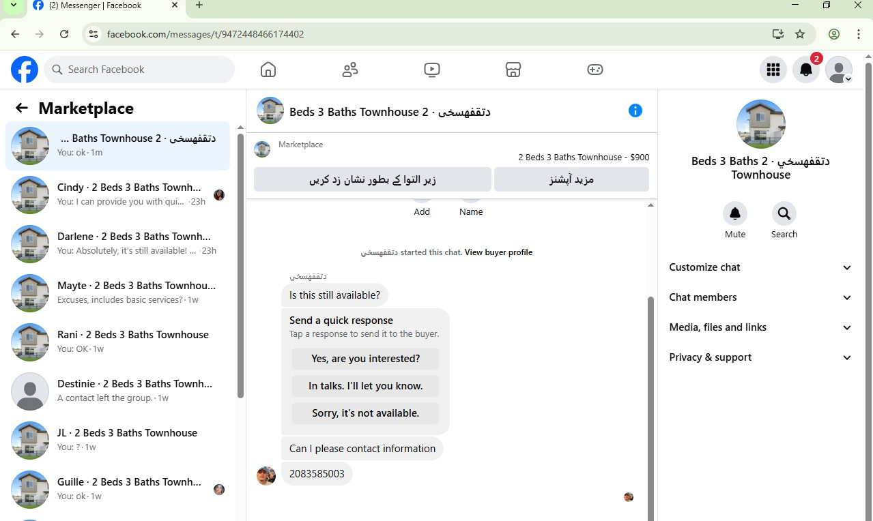Go back in browser history
This screenshot has width=873, height=521.
tap(15, 34)
